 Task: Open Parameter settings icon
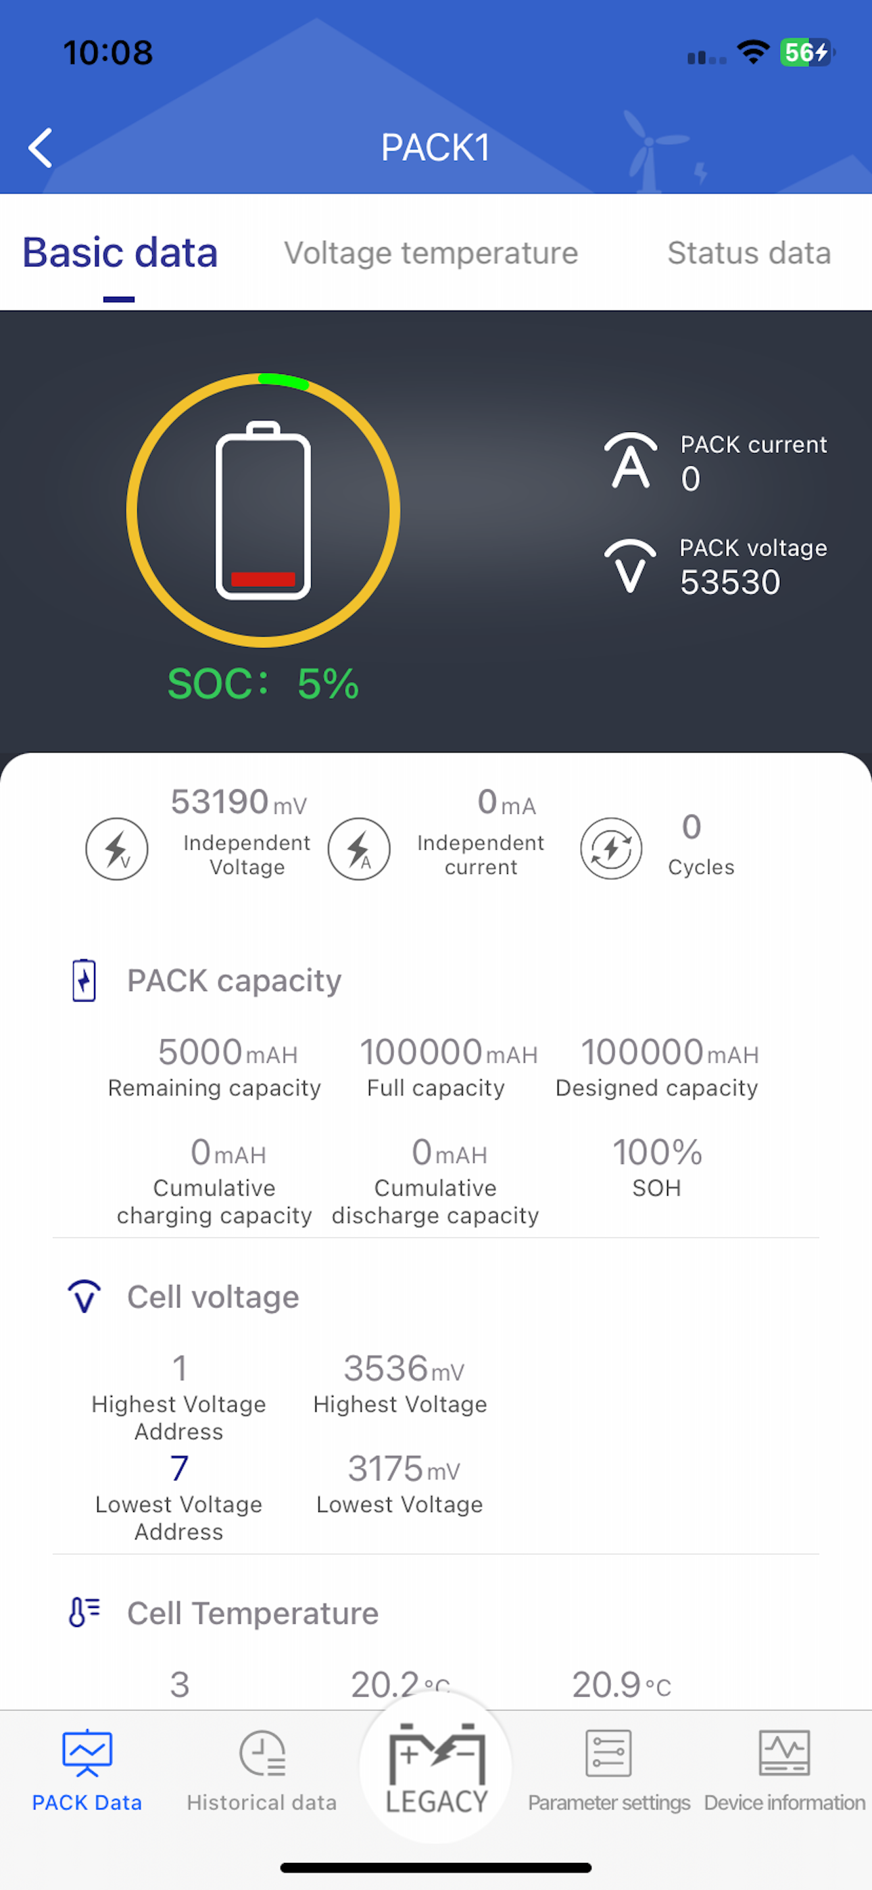pyautogui.click(x=608, y=1753)
